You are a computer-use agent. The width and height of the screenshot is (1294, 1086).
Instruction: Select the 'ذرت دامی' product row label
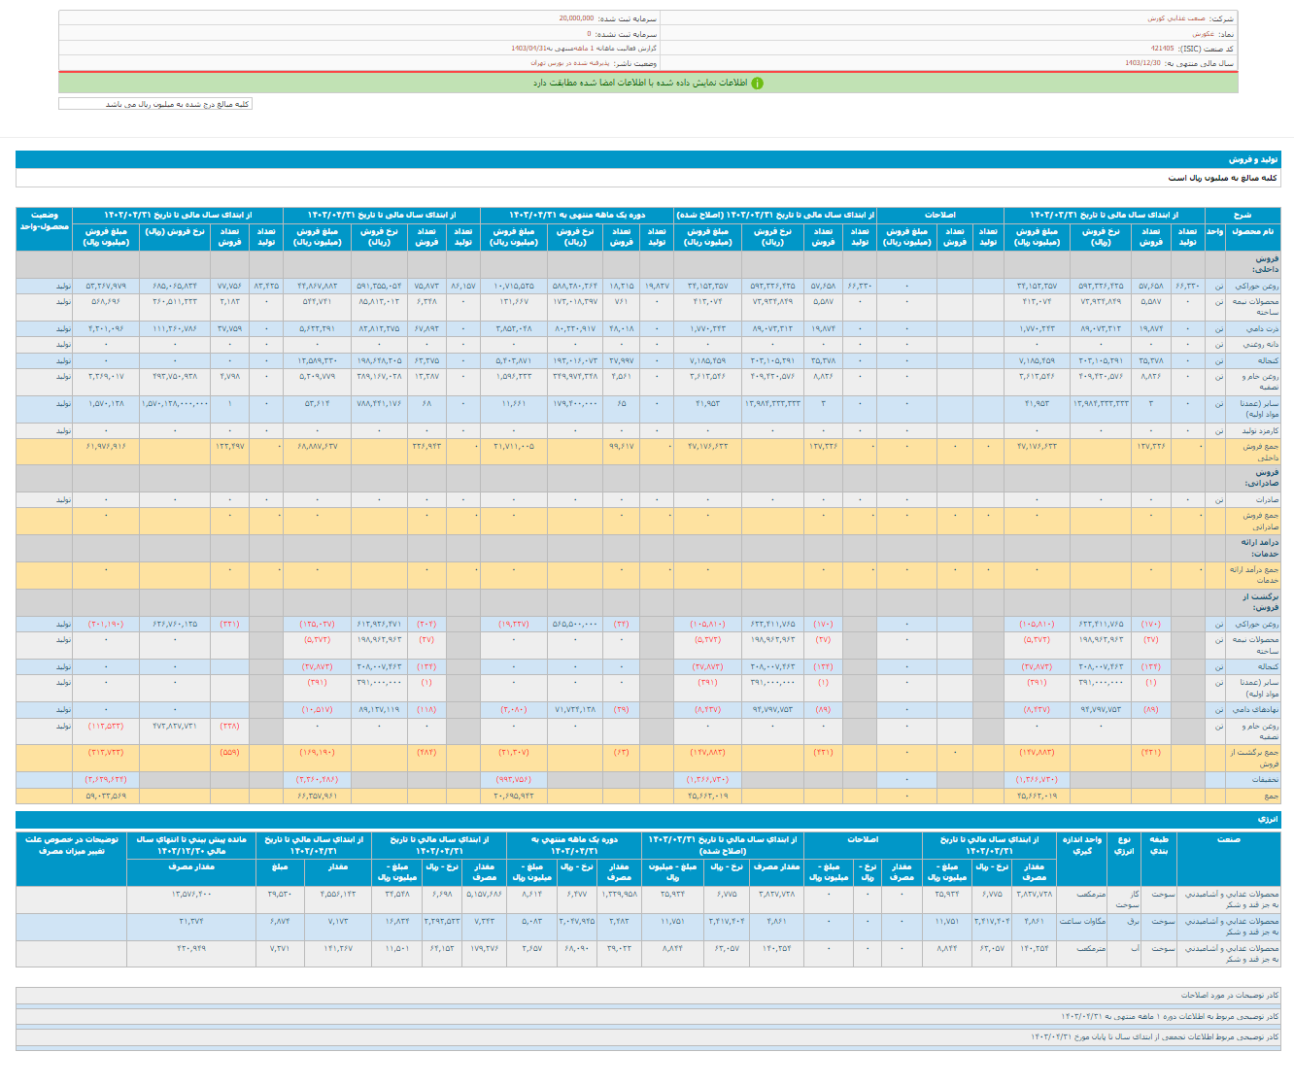1252,328
